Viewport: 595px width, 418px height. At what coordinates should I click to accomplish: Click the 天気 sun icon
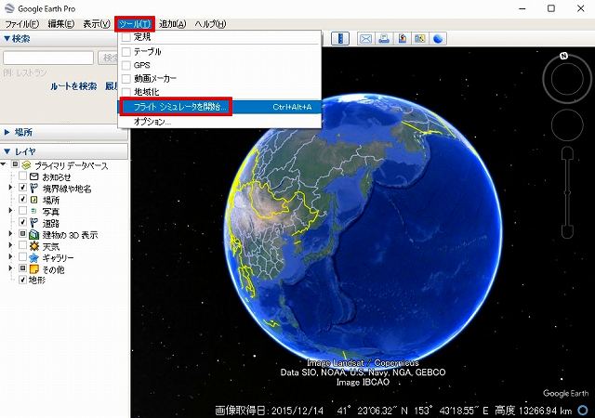point(34,246)
